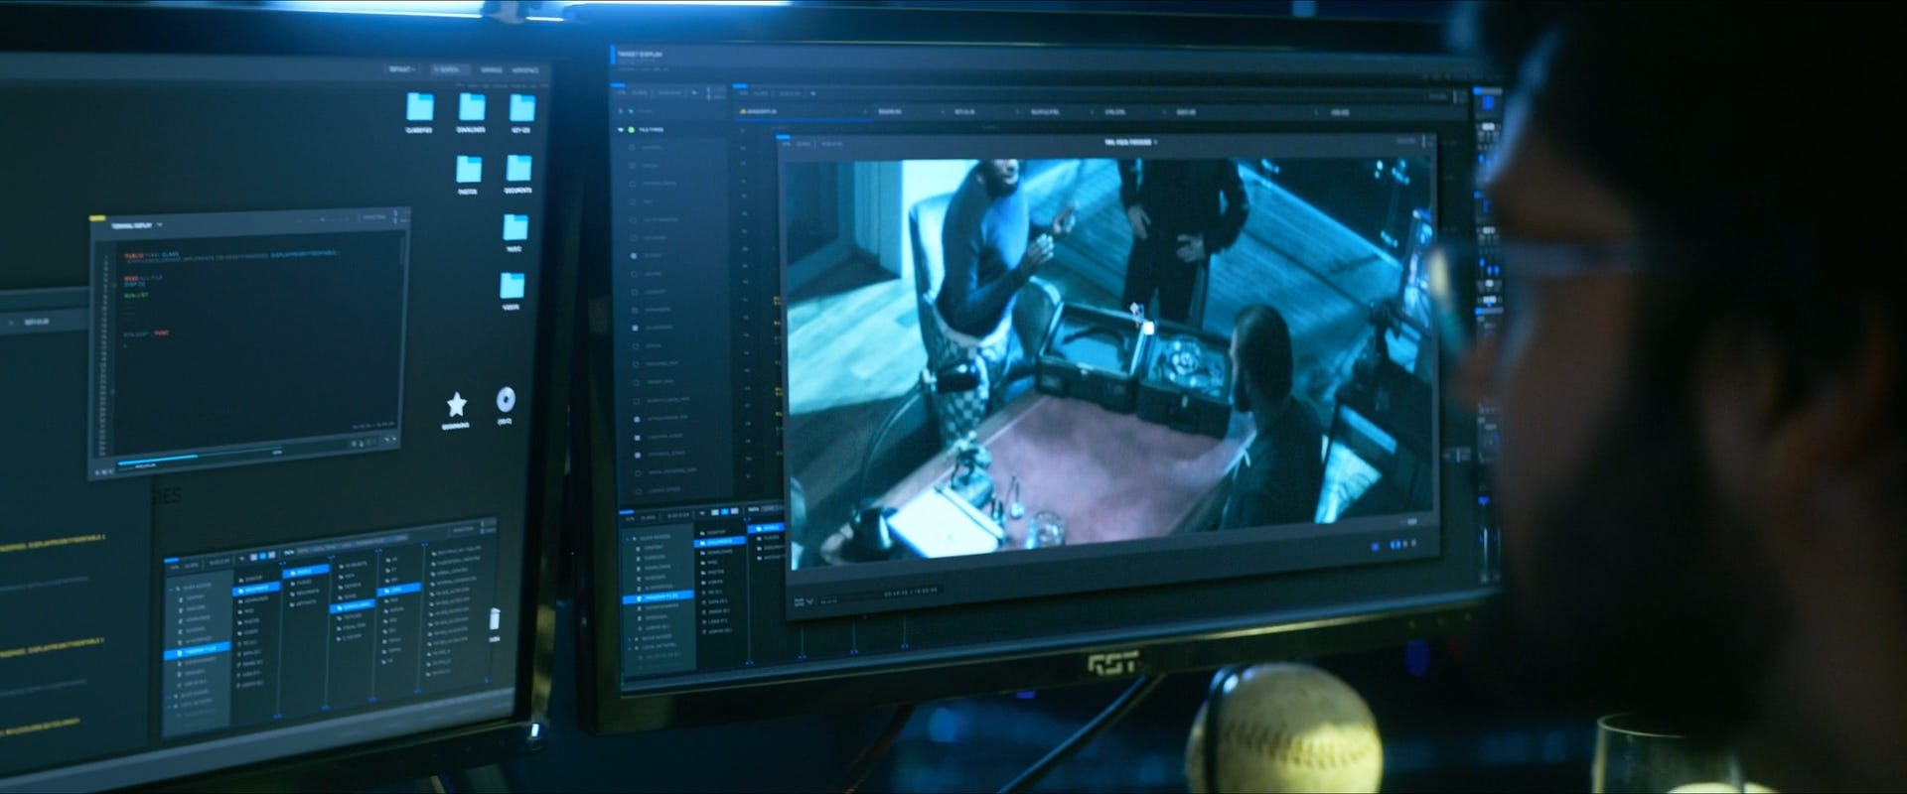Click the first timeline marker below the video viewer
Viewport: 1907px width, 794px height.
802,658
